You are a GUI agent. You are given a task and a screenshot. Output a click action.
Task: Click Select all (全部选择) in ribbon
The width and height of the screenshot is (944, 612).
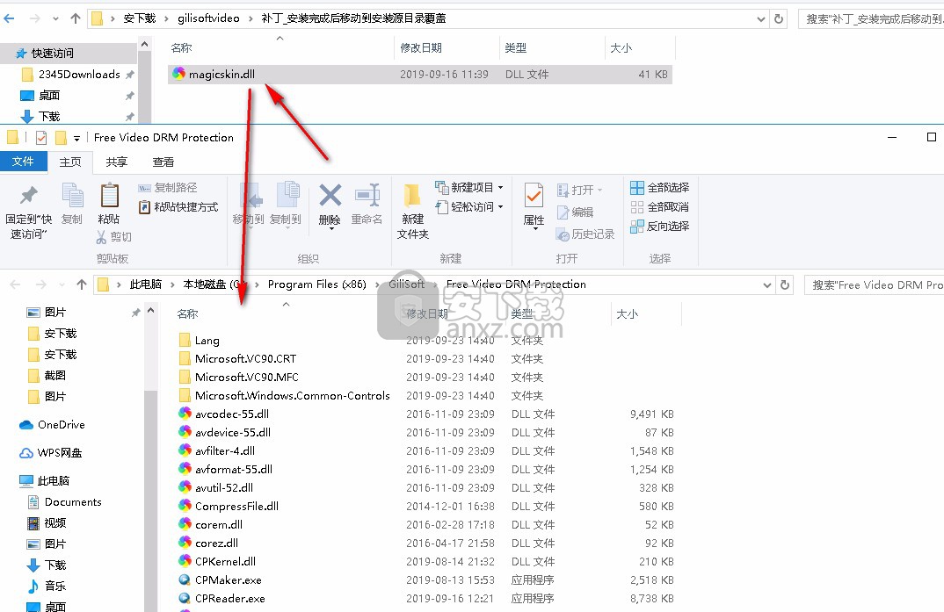[660, 188]
